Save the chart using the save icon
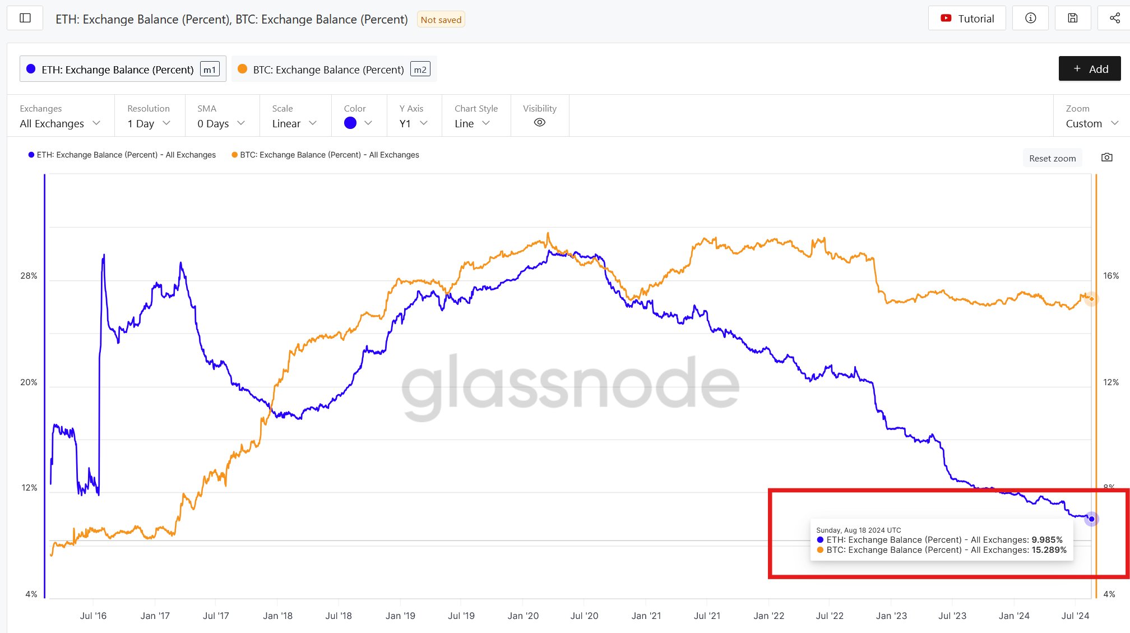Image resolution: width=1130 pixels, height=633 pixels. click(1072, 17)
